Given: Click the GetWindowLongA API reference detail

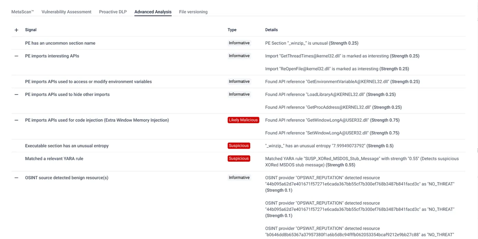Looking at the screenshot, I should (x=332, y=120).
